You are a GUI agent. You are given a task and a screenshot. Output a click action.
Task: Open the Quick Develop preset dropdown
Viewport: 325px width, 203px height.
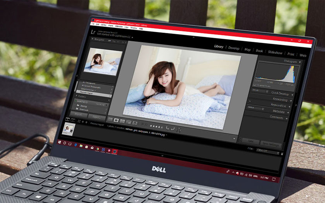pos(260,91)
